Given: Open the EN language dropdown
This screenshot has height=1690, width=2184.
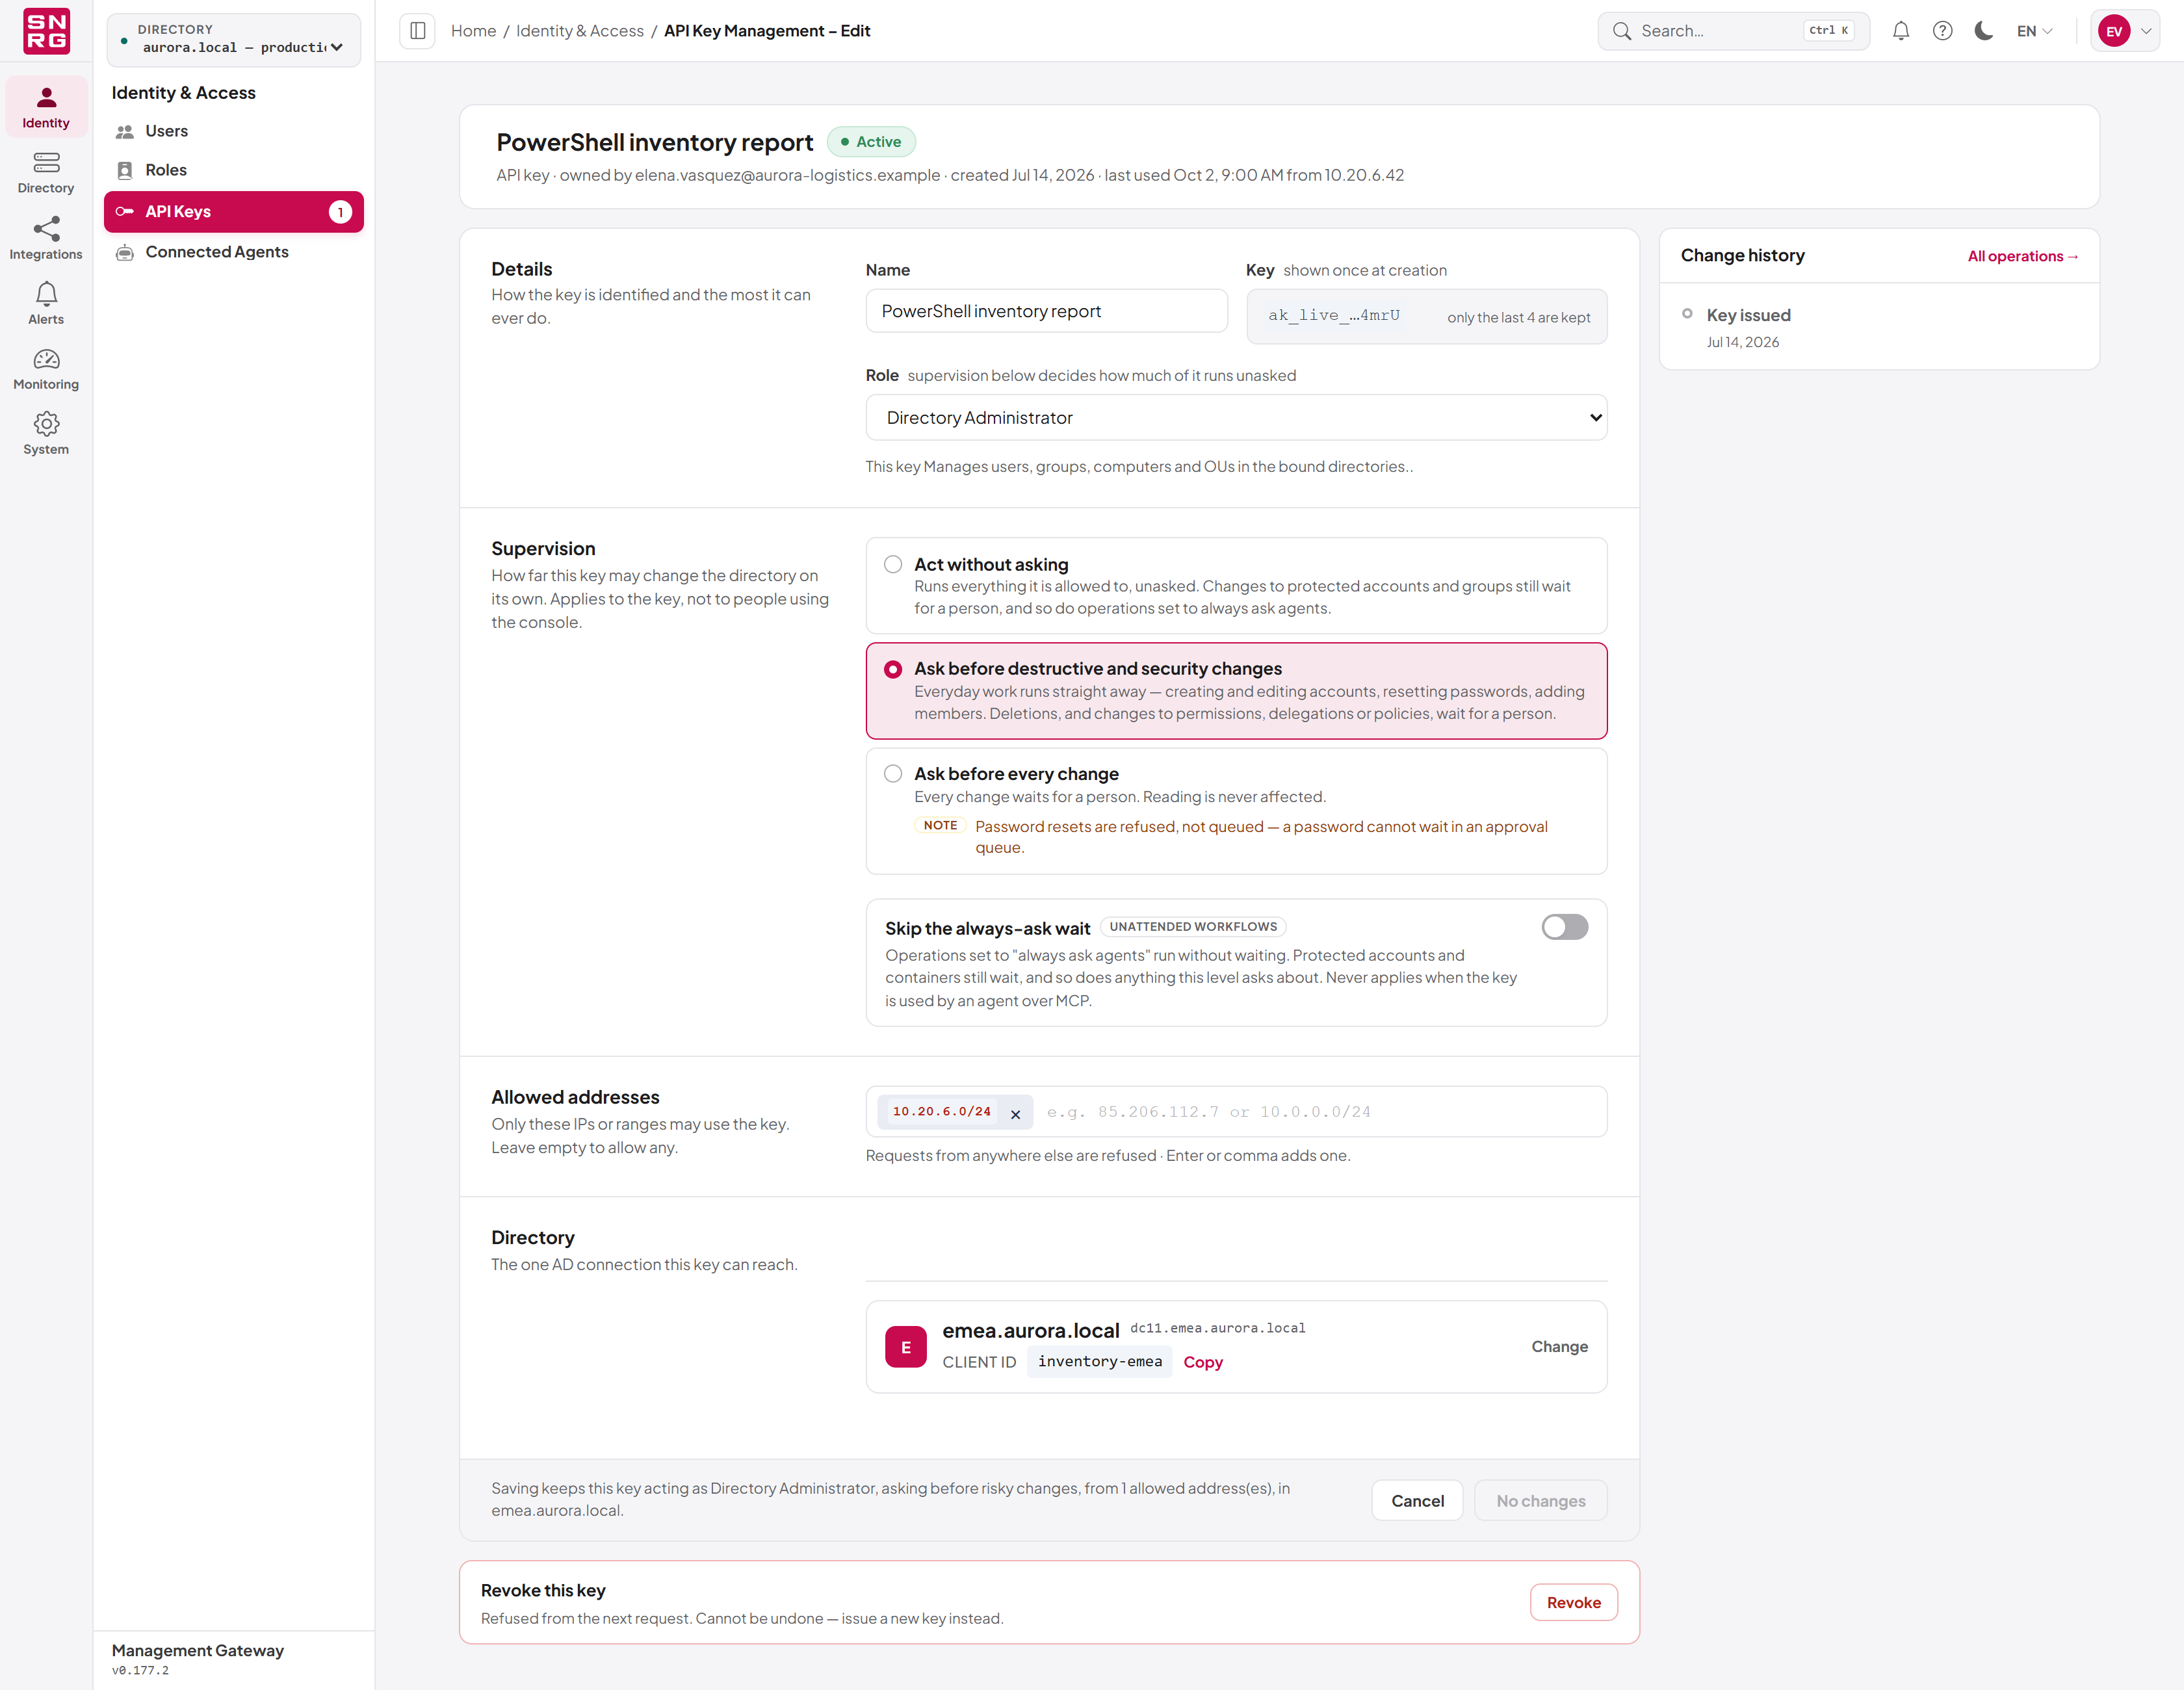Looking at the screenshot, I should pos(2035,31).
